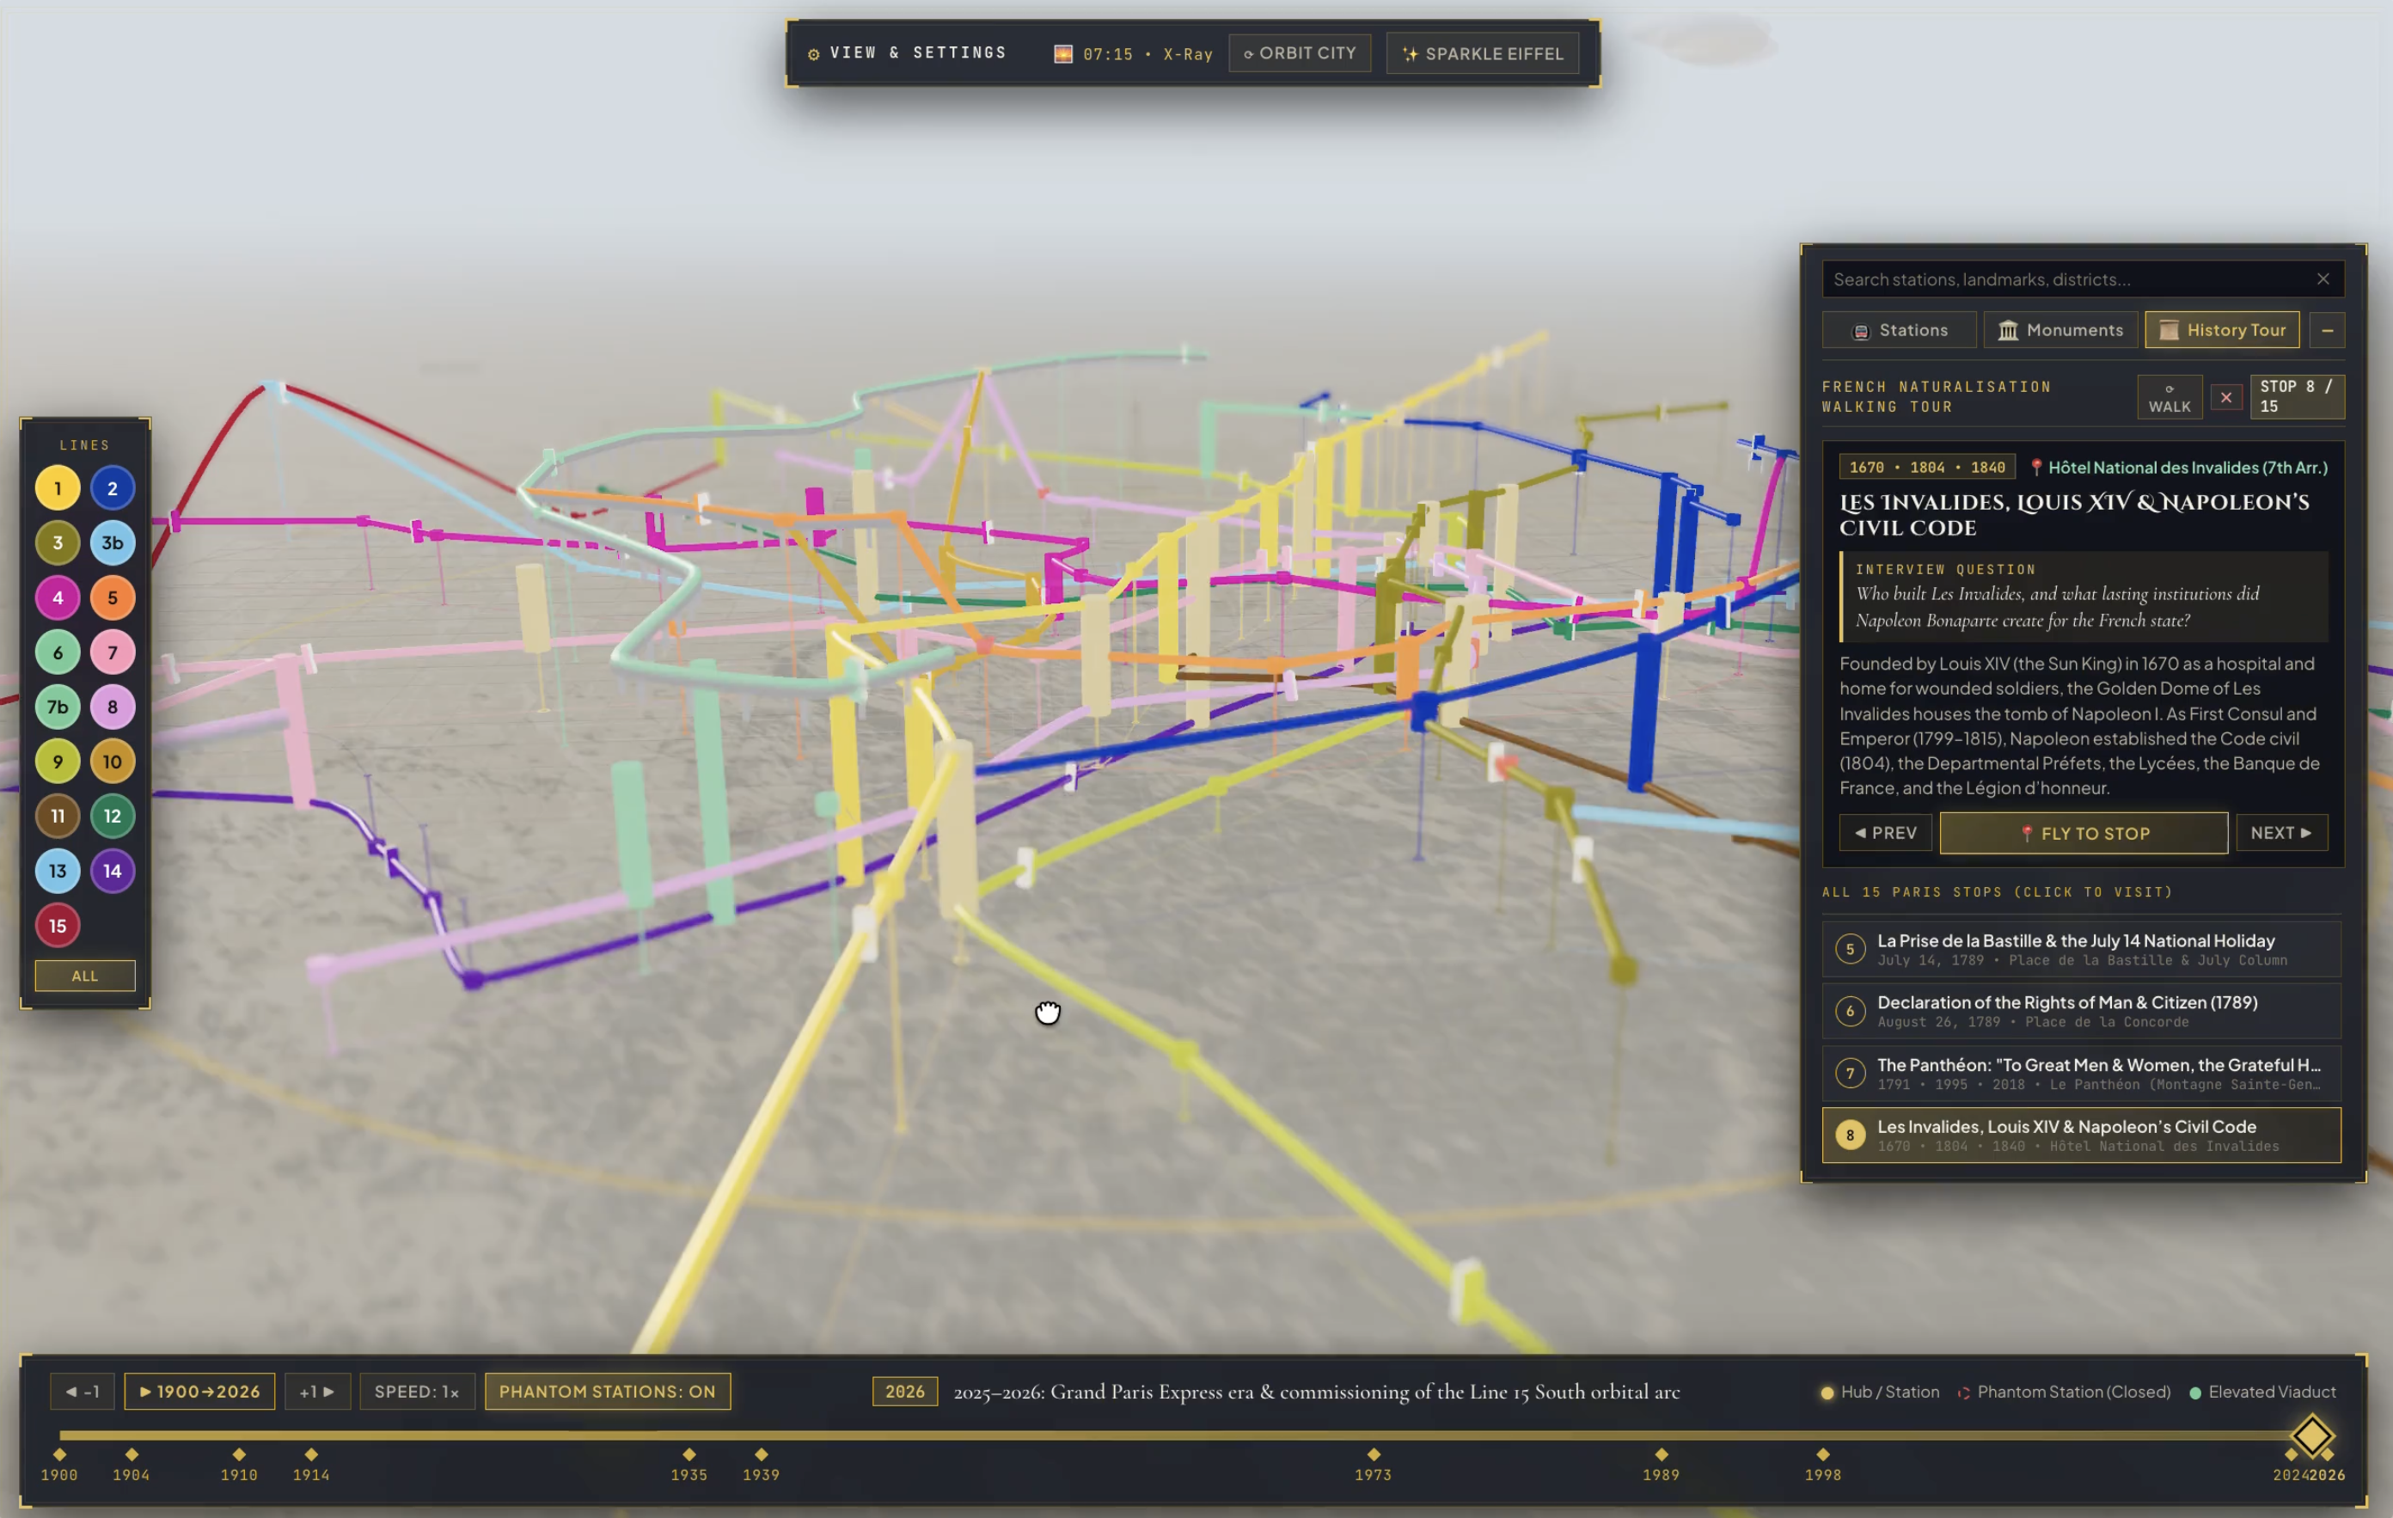Image resolution: width=2393 pixels, height=1518 pixels.
Task: Go to PREV tour stop
Action: coord(1886,833)
